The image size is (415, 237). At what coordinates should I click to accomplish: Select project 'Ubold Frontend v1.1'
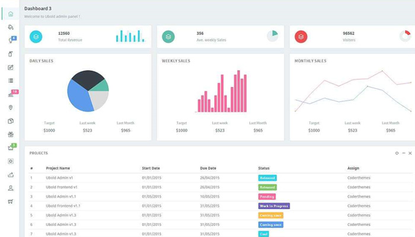(63, 206)
